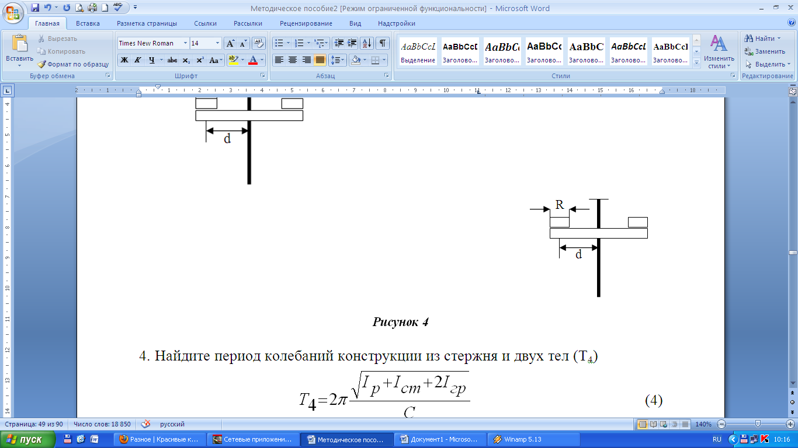798x448 pixels.
Task: Click the Redo icon
Action: point(67,8)
